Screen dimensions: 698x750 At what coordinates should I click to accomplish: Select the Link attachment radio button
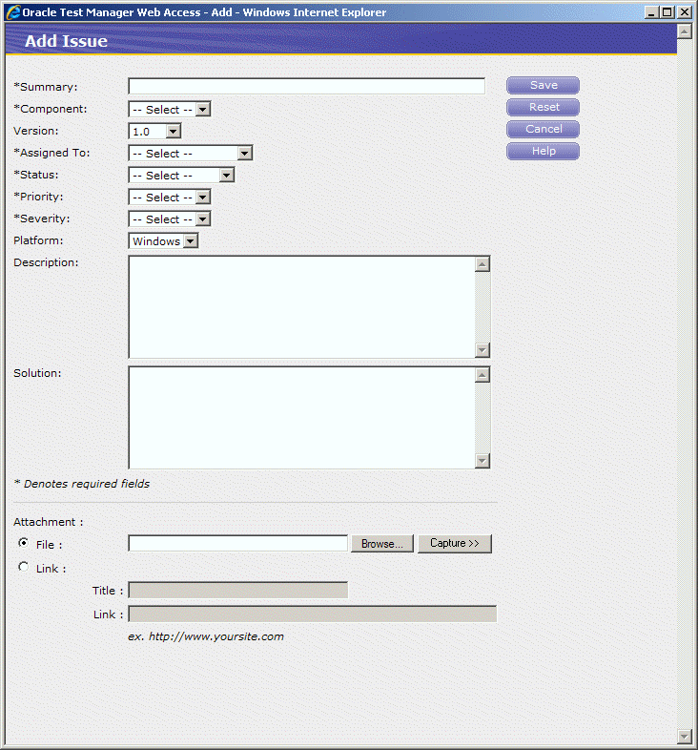(x=23, y=567)
